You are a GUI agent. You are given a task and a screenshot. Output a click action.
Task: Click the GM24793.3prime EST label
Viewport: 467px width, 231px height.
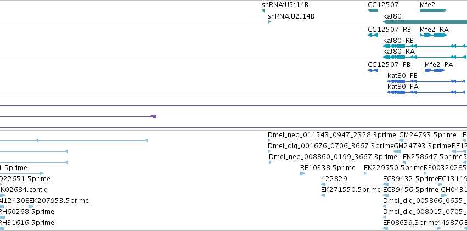pos(423,146)
